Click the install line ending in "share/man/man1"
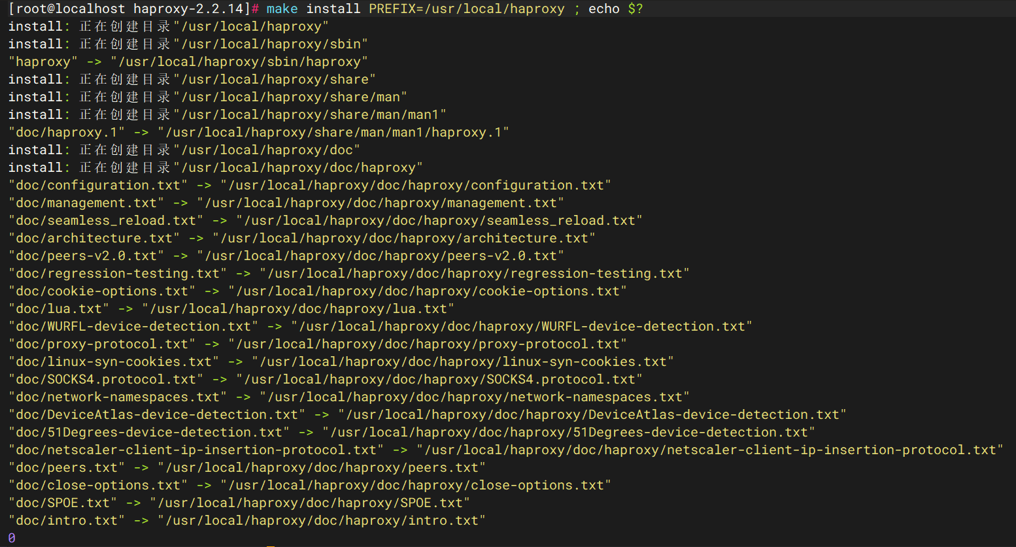Viewport: 1016px width, 547px height. (228, 115)
